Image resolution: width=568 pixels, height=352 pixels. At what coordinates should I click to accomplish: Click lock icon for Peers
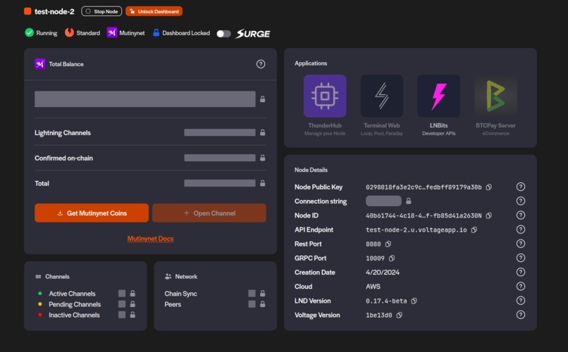coord(263,304)
